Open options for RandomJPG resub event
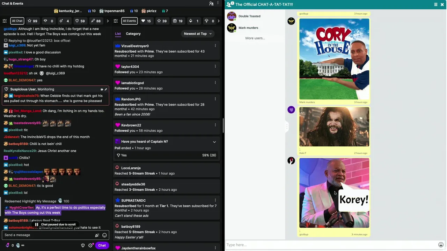Image resolution: width=447 pixels, height=251 pixels. coord(215,99)
